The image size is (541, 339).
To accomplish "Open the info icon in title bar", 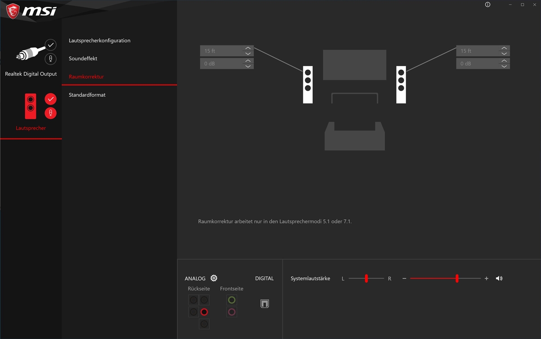I will click(x=487, y=5).
